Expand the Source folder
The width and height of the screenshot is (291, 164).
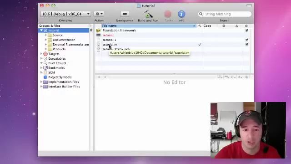[46, 35]
